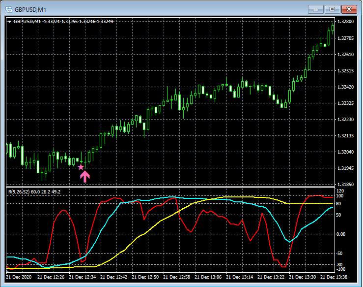Click the white triangle before GBPUSD,M1 label

tap(9, 22)
